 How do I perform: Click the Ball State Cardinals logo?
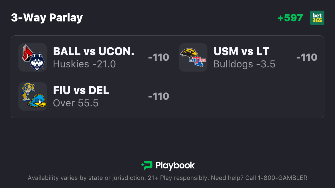coord(28,53)
